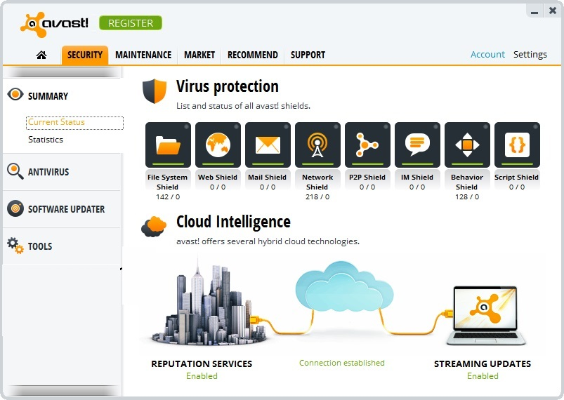Close the avast! window
The height and width of the screenshot is (400, 564).
coord(553,11)
